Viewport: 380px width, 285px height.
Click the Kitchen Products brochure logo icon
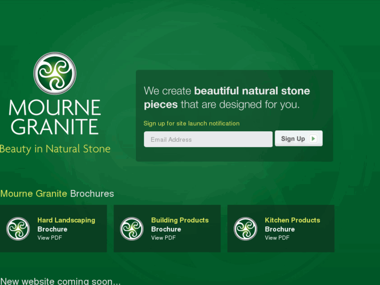pos(245,229)
